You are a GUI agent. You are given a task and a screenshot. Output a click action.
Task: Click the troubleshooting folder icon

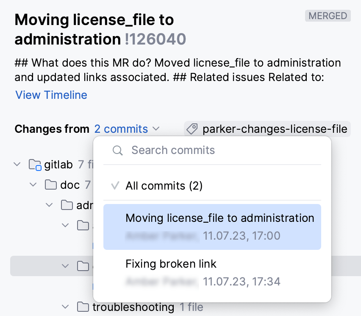tap(83, 307)
